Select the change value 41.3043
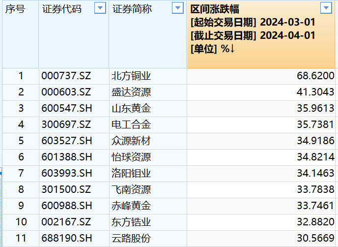338x247 pixels. coord(315,92)
